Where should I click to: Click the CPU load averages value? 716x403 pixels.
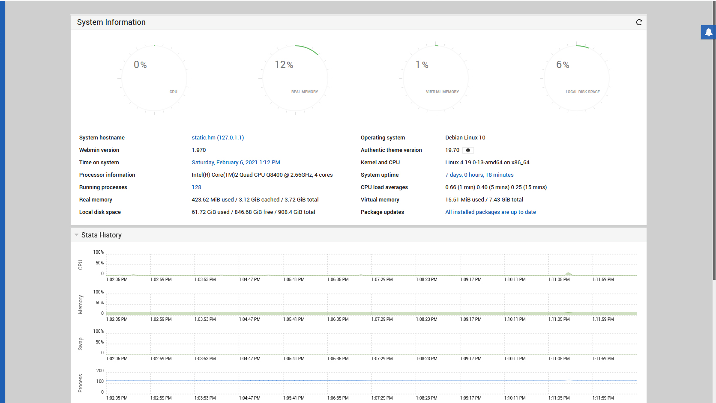coord(496,187)
